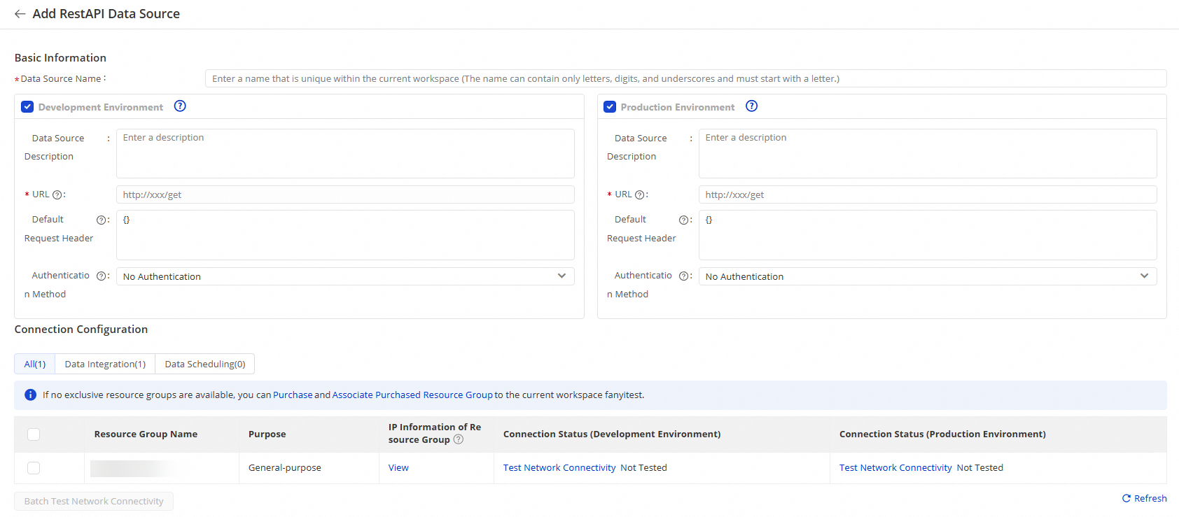The image size is (1179, 517).
Task: Click the Basic Information heading
Action: (60, 58)
